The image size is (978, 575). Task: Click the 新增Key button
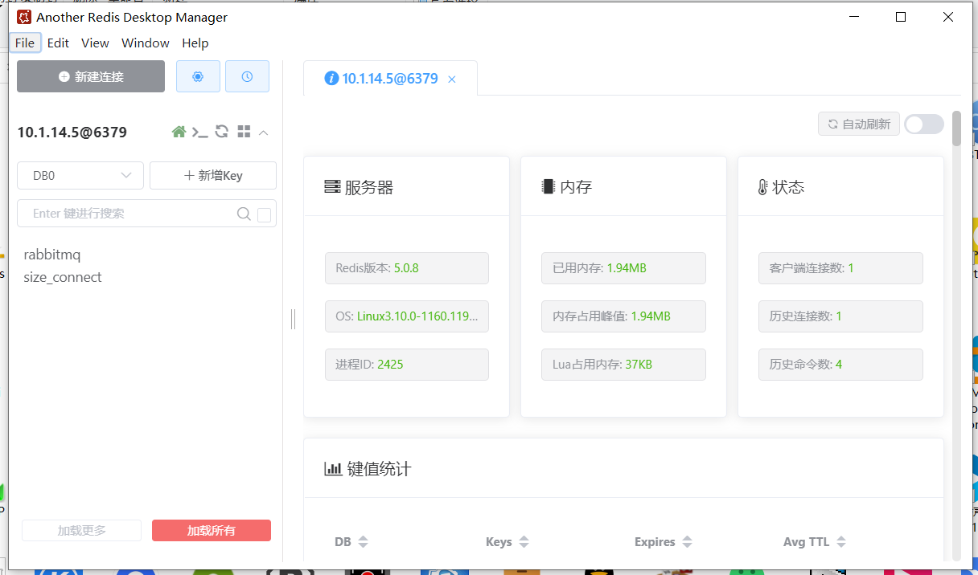[x=213, y=175]
